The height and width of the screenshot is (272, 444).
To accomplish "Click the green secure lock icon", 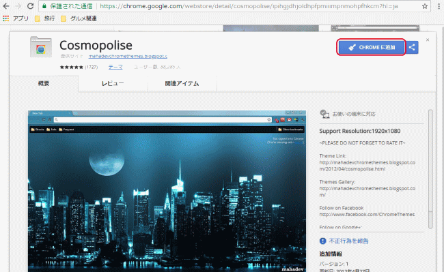I will click(x=44, y=6).
